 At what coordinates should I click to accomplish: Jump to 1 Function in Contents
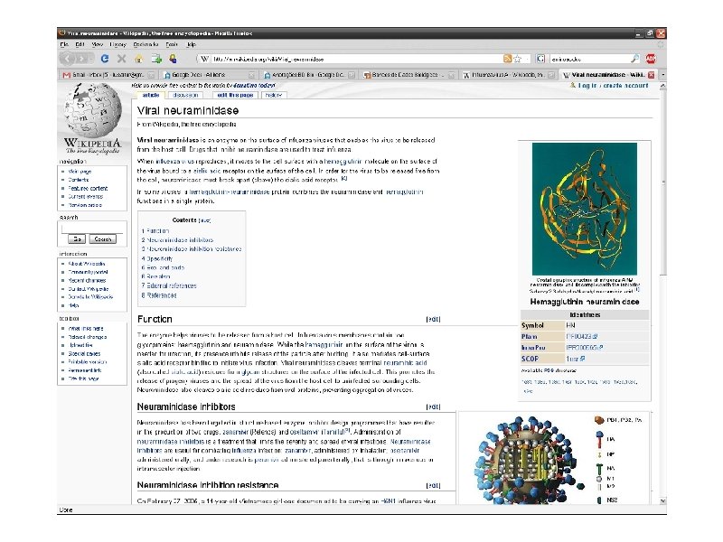tap(155, 231)
